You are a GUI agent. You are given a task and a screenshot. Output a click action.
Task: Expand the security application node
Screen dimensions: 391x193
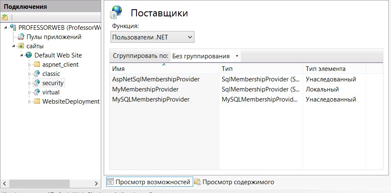[30, 83]
